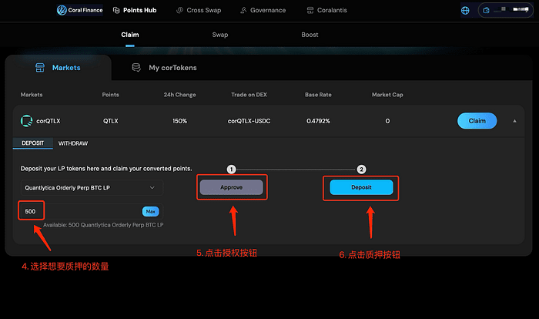The height and width of the screenshot is (319, 539).
Task: Click the globe language icon
Action: (x=465, y=11)
